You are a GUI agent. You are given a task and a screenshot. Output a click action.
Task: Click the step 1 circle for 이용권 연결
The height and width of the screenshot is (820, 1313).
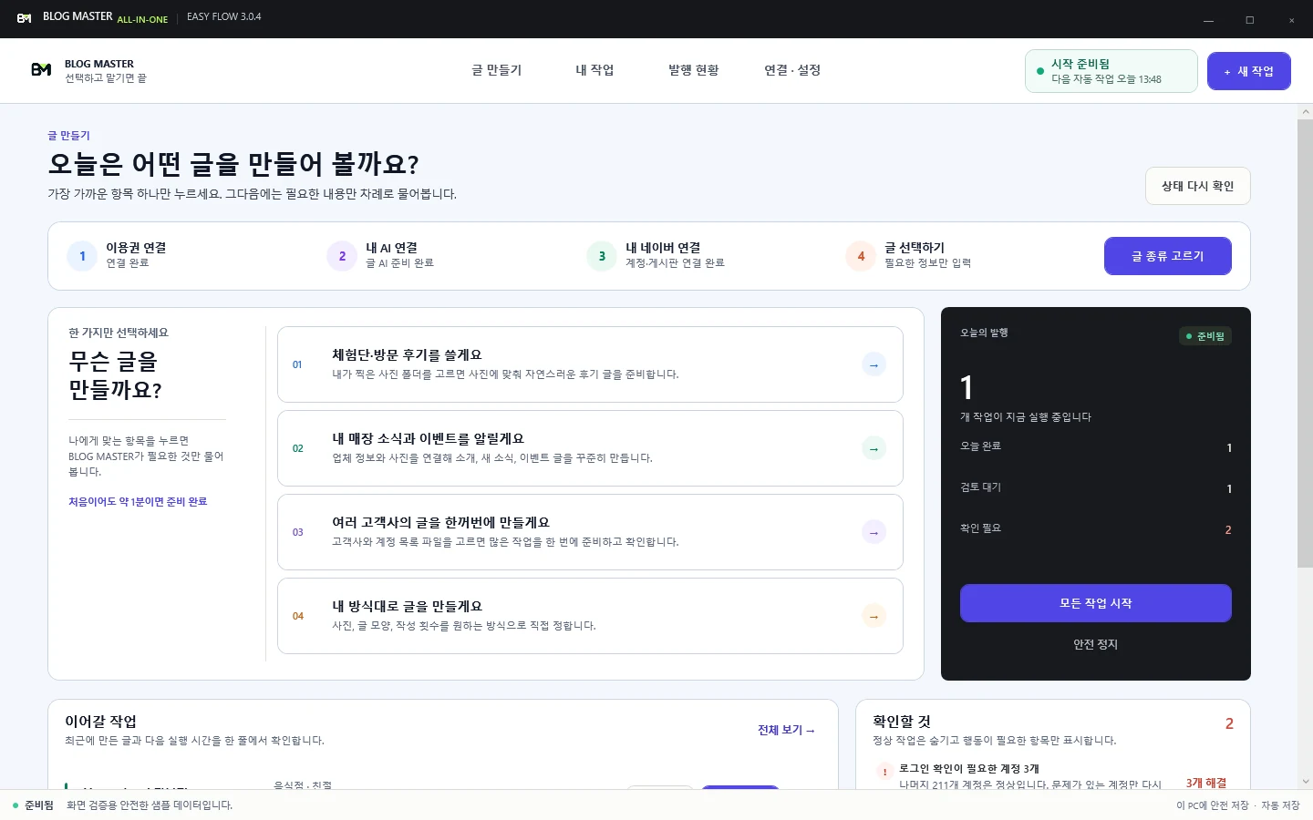(82, 256)
